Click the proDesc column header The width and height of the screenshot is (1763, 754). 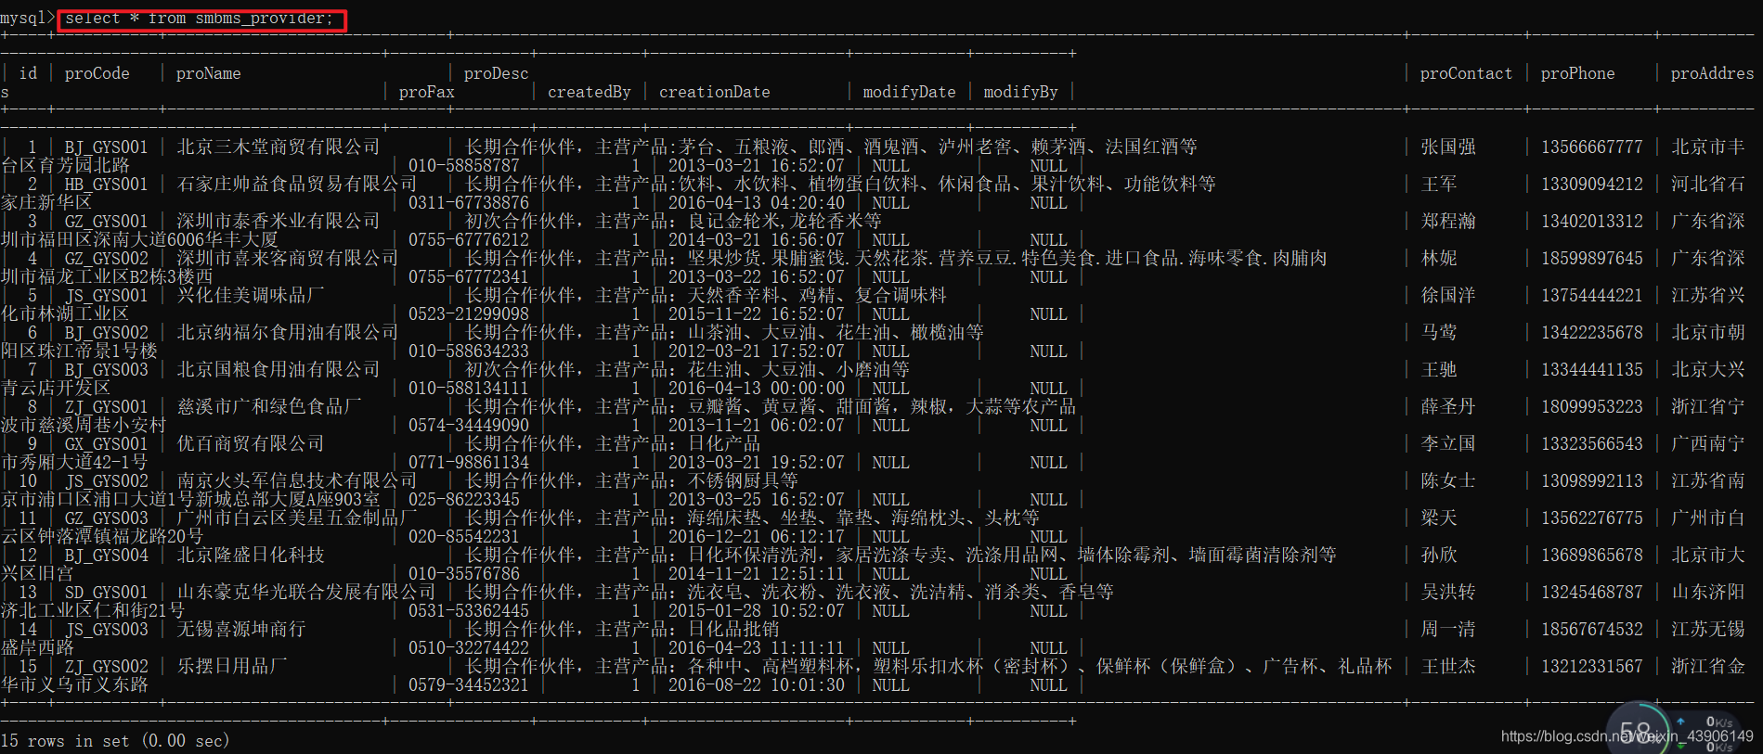tap(497, 73)
